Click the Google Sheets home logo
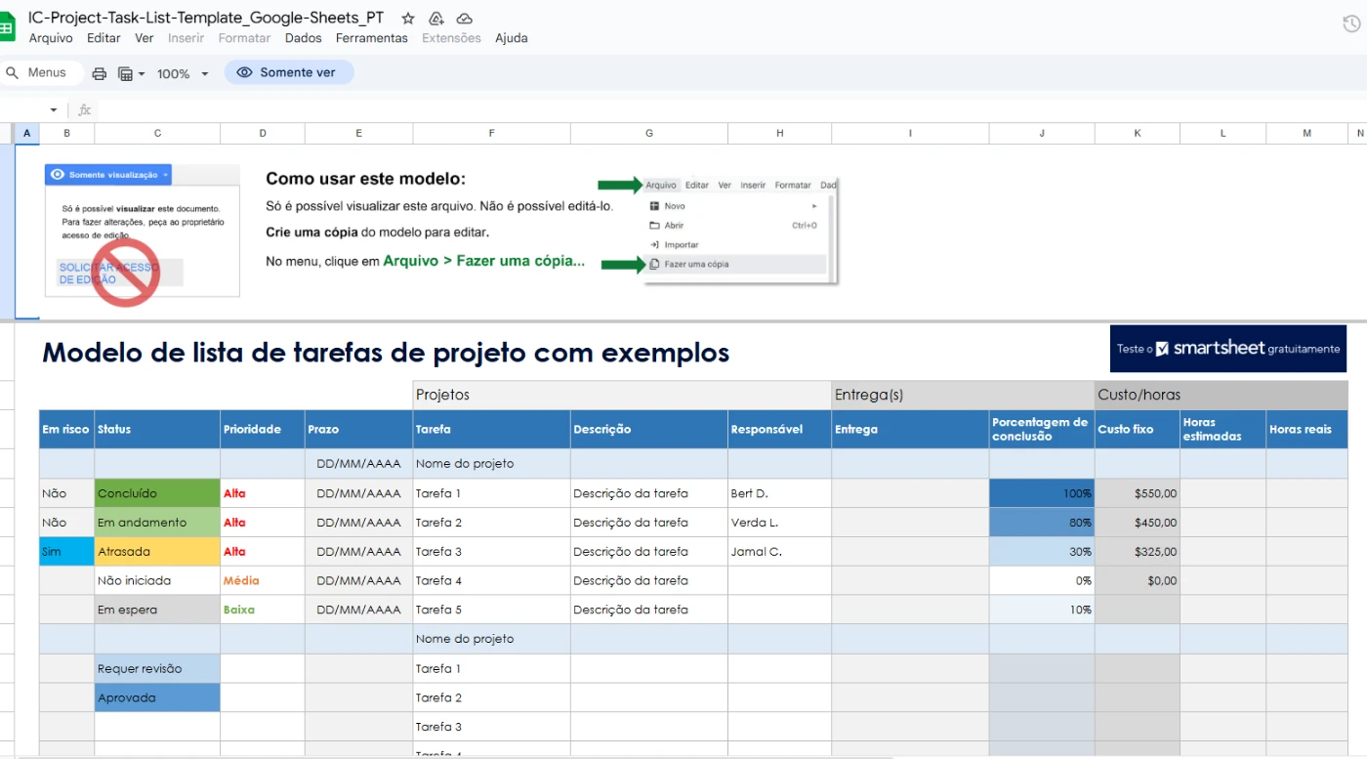 pyautogui.click(x=6, y=27)
